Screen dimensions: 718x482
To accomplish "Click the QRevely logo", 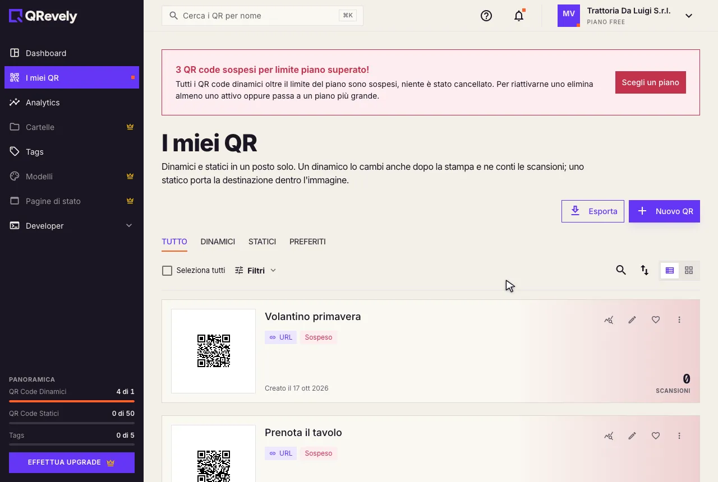I will 43,16.
